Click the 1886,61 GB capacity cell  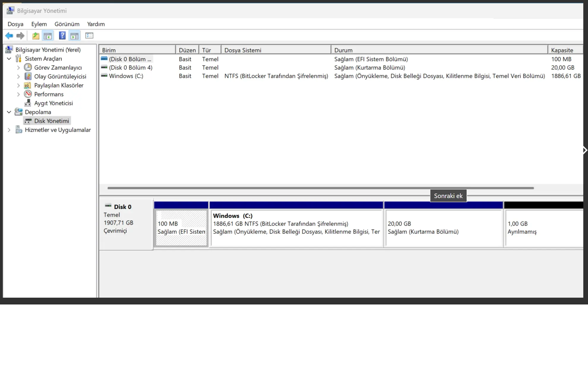[x=566, y=76]
